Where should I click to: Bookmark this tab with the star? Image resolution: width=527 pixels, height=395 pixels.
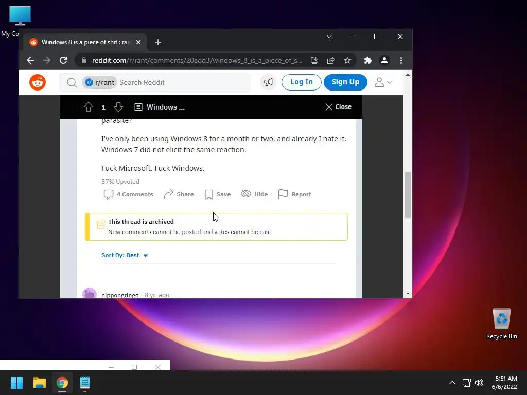coord(347,61)
